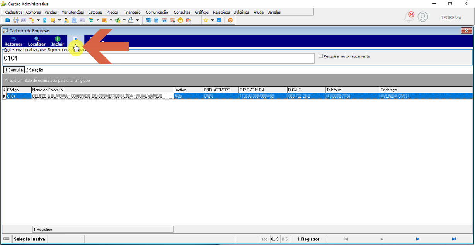Click the small keyboard icon in status bar

click(7, 239)
